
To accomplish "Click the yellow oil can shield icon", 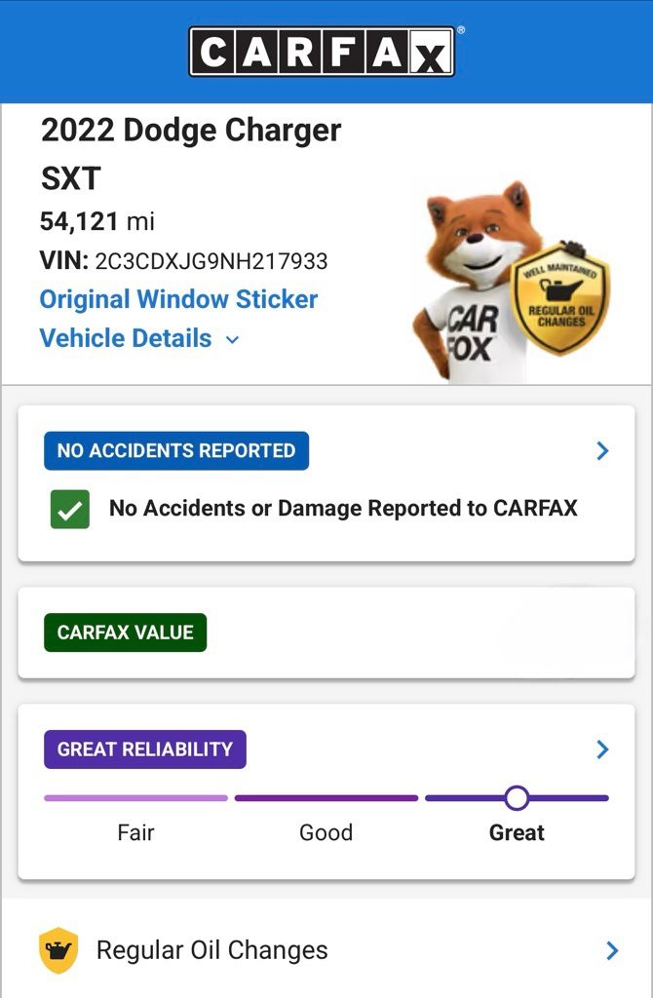I will coord(58,950).
